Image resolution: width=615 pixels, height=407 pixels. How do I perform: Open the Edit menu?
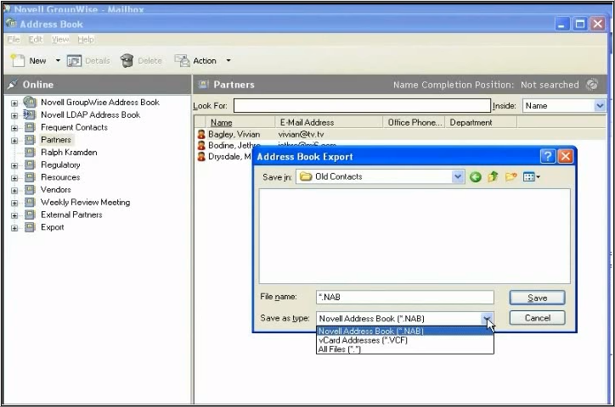tap(36, 40)
